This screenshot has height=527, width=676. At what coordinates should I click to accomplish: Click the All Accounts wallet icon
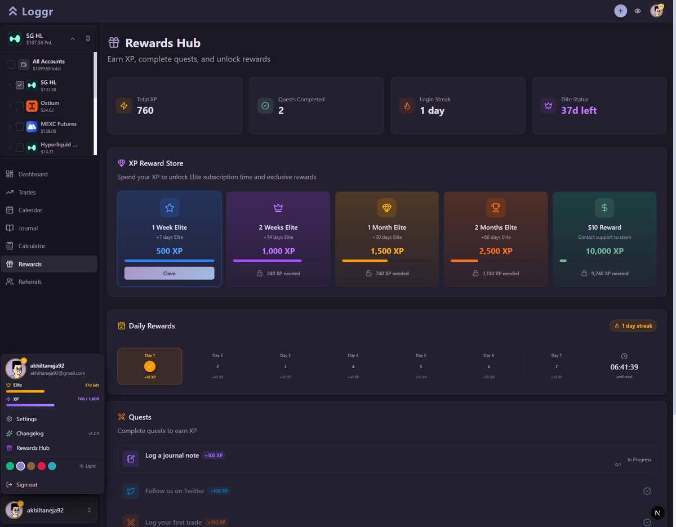point(24,65)
